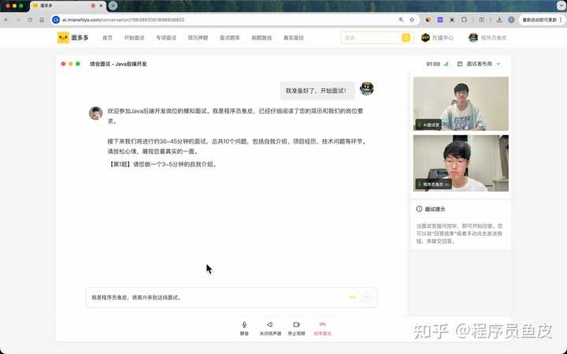This screenshot has width=567, height=354.
Task: Click the zoom magnifier icon in address bar
Action: click(401, 20)
